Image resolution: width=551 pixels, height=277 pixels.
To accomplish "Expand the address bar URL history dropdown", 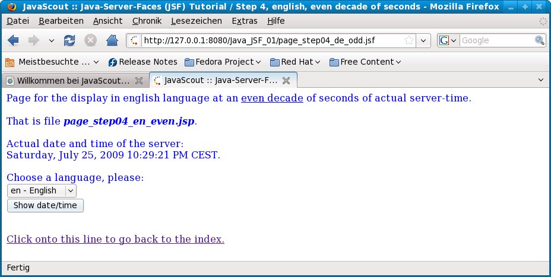I will [423, 41].
